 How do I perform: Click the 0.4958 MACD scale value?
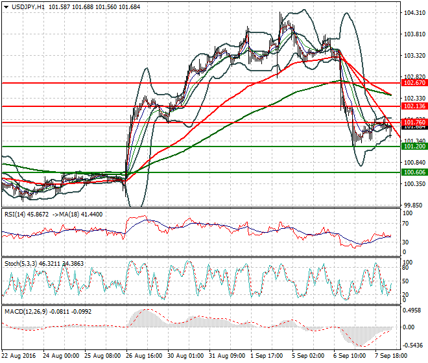[413, 310]
